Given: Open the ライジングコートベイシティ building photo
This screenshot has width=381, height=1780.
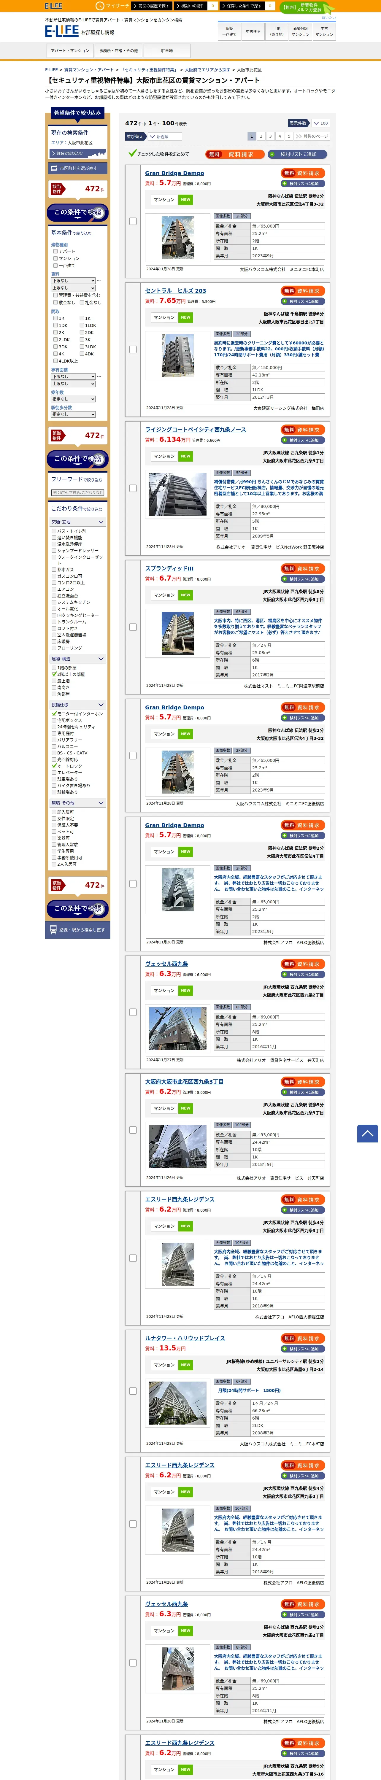Looking at the screenshot, I should click(178, 494).
